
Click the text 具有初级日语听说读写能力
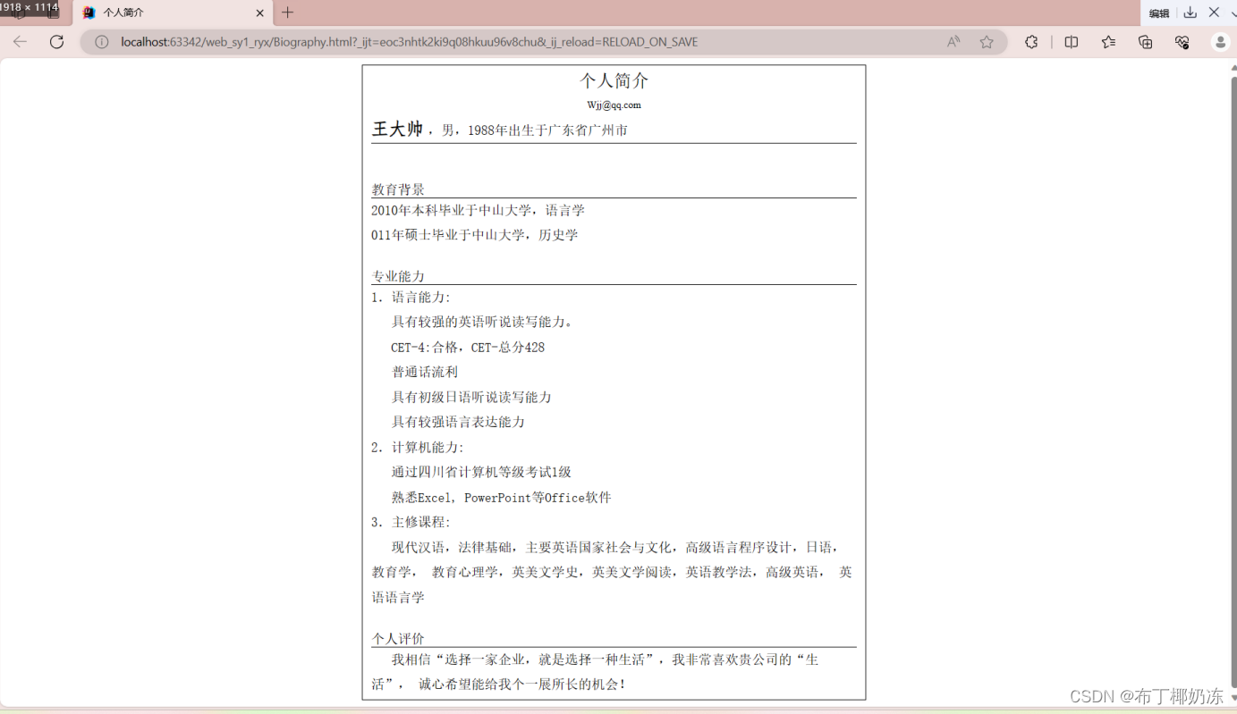click(x=471, y=397)
